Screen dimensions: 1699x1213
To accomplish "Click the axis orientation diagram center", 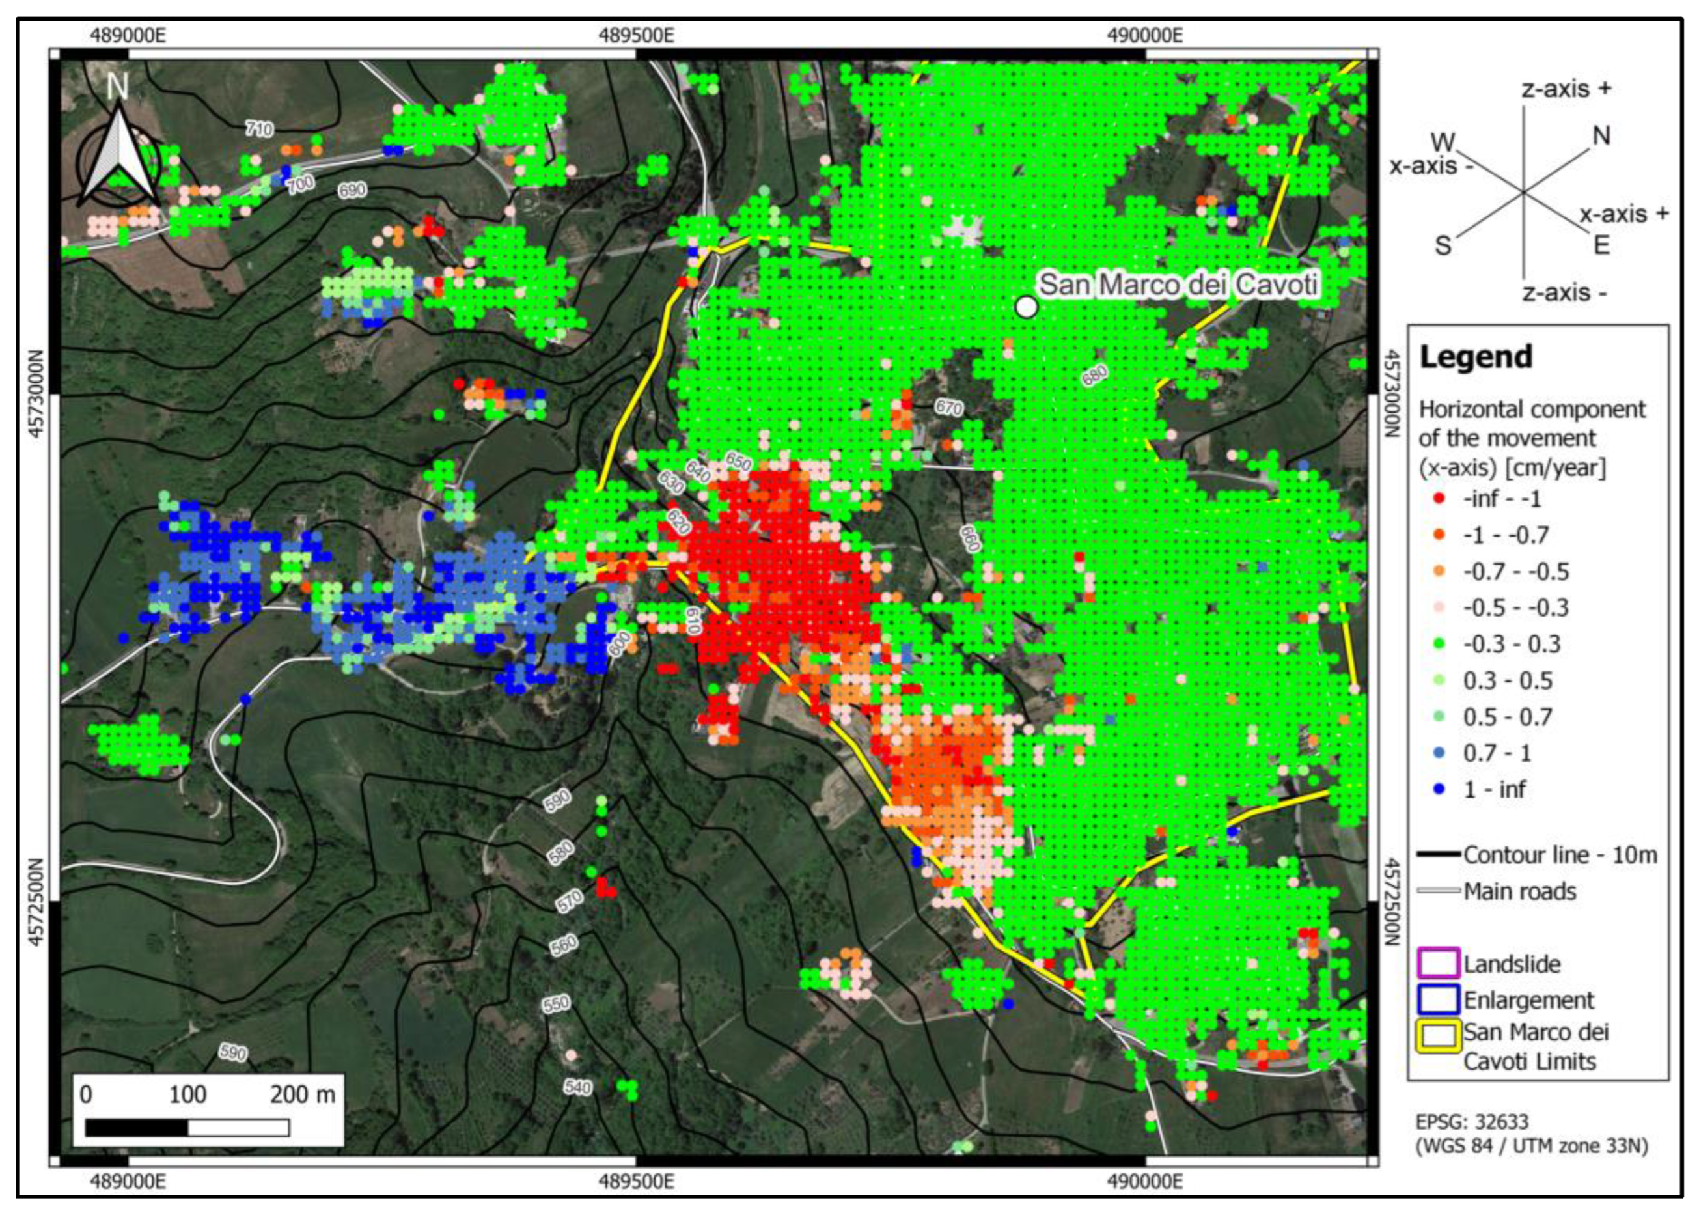I will pos(1523,193).
